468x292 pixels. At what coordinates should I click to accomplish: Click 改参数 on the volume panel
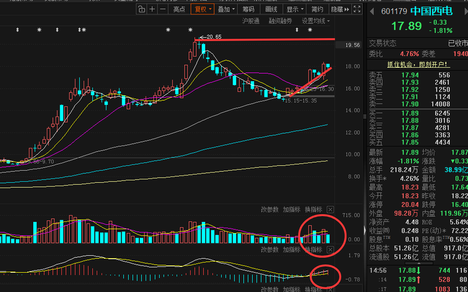pos(270,210)
